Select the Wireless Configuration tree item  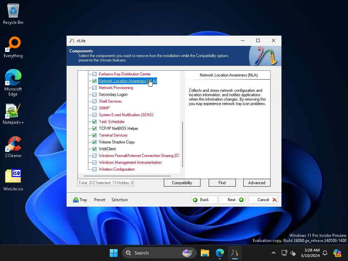(117, 169)
